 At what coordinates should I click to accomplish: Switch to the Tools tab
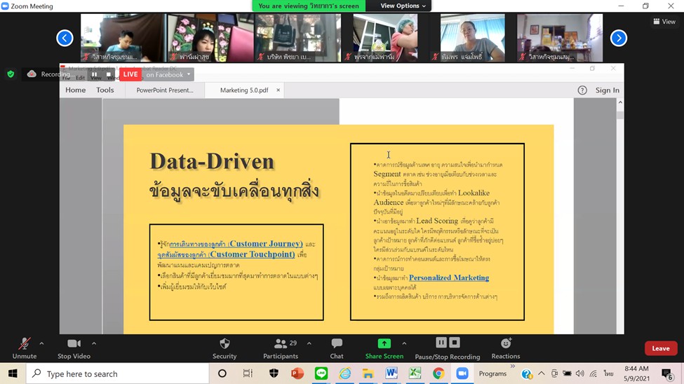pos(105,90)
